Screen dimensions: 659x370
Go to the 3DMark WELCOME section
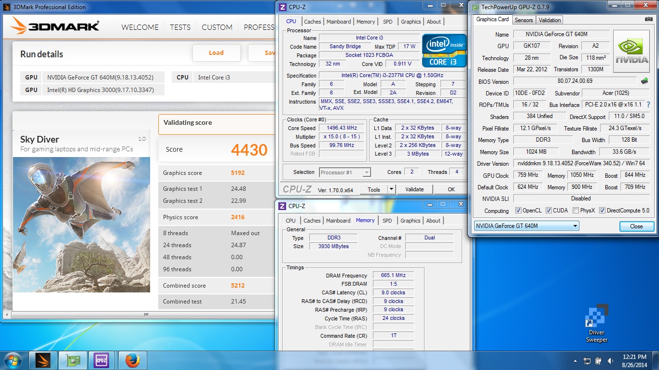pos(140,27)
